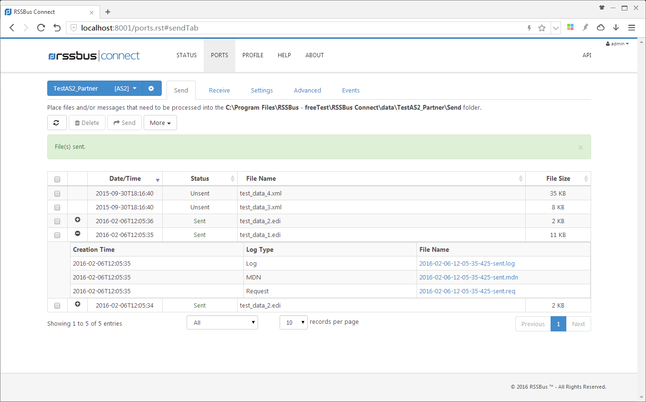Viewport: 646px width, 402px height.
Task: Open the records per page dropdown
Action: [294, 322]
